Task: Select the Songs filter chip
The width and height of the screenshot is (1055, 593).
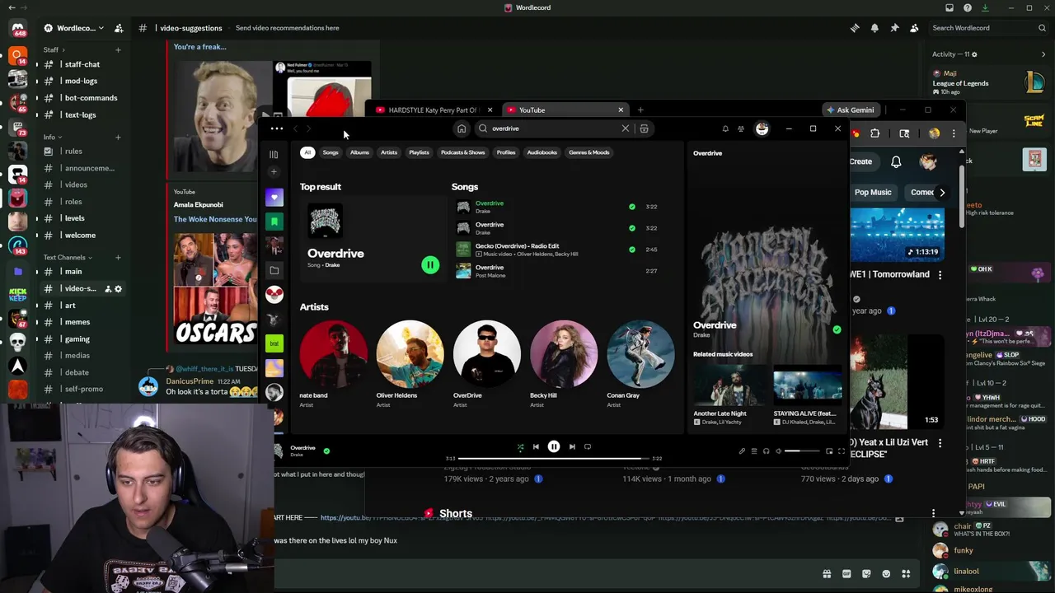Action: [x=331, y=152]
